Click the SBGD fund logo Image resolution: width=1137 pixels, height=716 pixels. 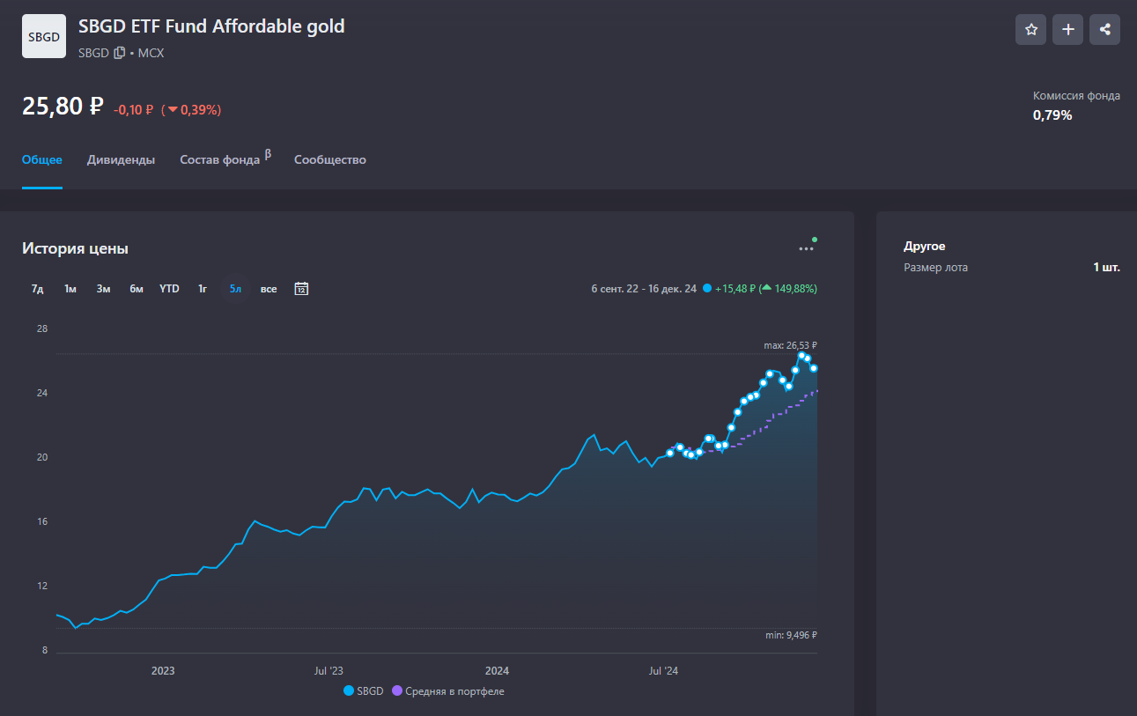pyautogui.click(x=44, y=36)
